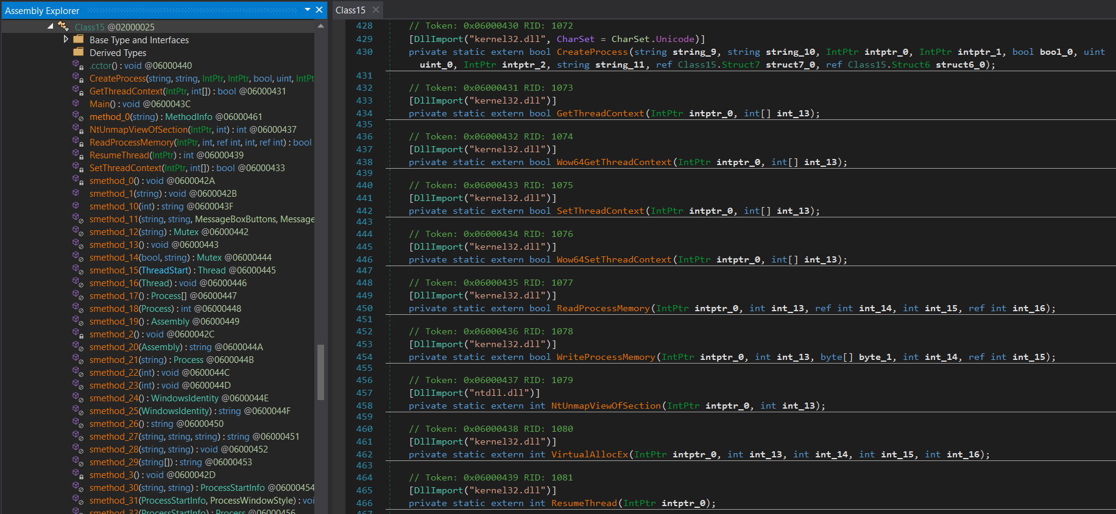This screenshot has height=514, width=1116.
Task: Close the Assembly Explorer panel
Action: [319, 10]
